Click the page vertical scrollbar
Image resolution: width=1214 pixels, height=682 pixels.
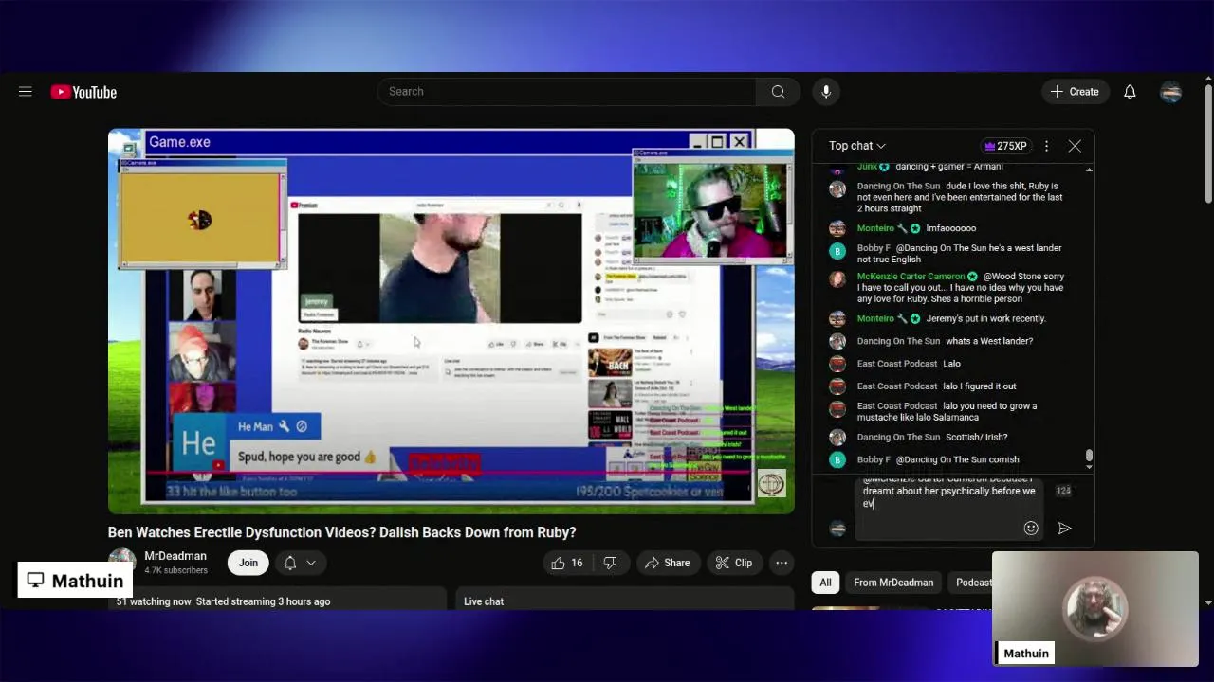pos(1208,142)
